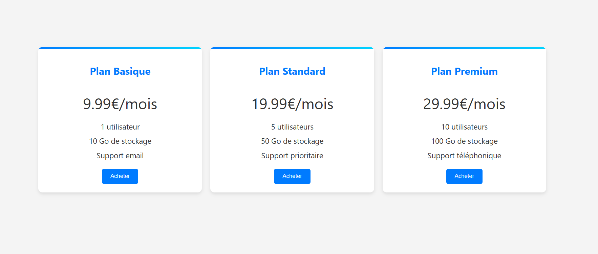Click the 10 utilisateurs feature text

tap(464, 127)
